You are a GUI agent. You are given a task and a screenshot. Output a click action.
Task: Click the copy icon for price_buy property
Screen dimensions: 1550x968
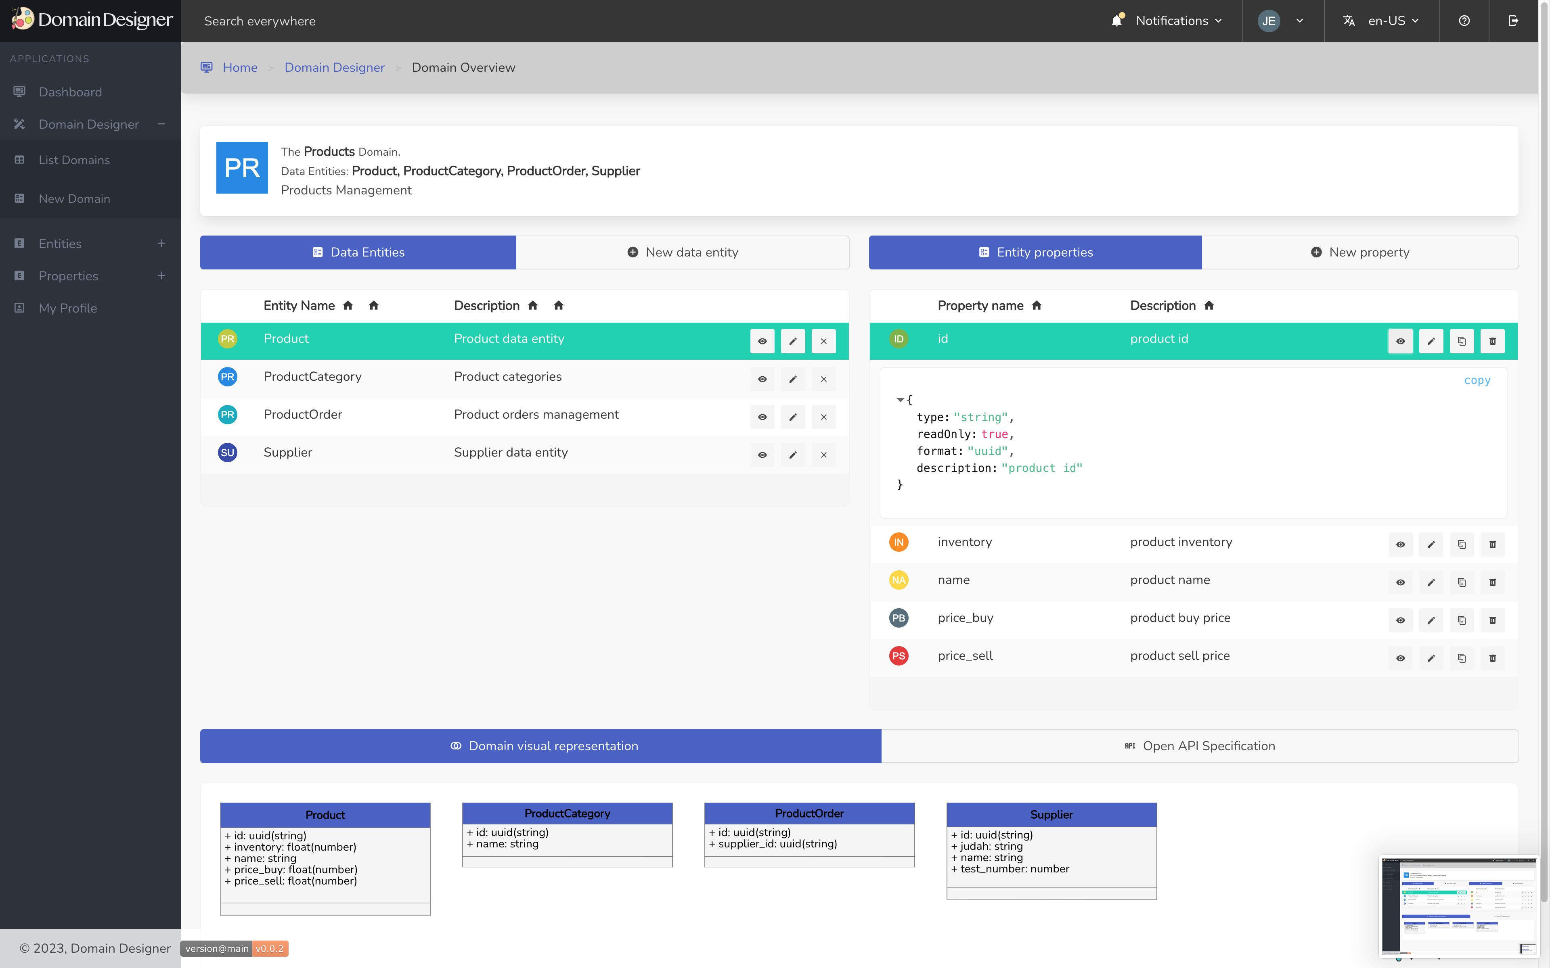click(1462, 620)
